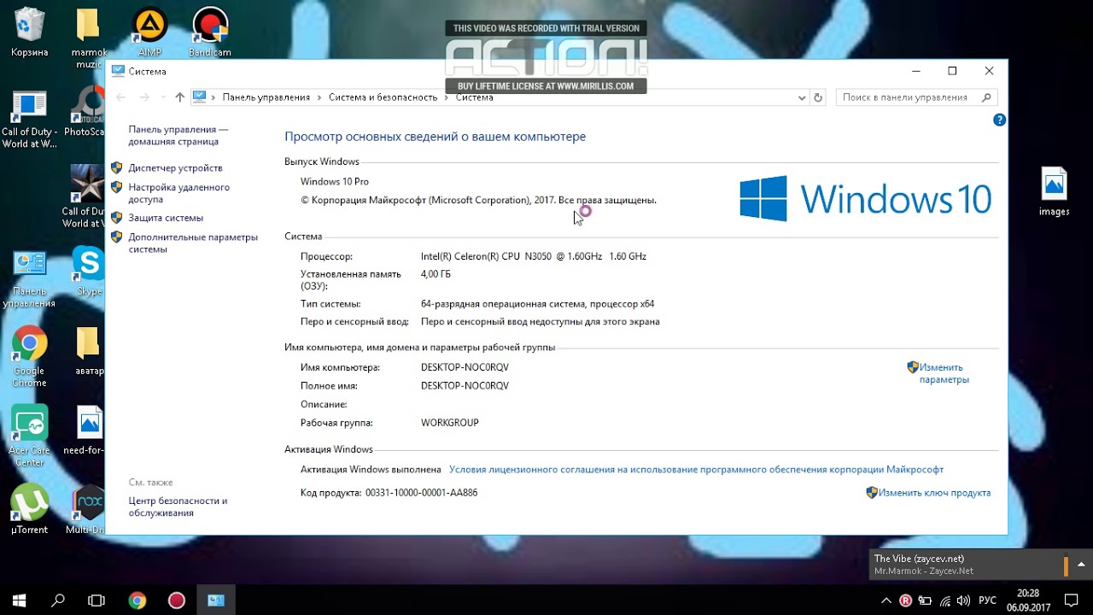Click the Система и безопасность breadcrumb
1093x615 pixels.
click(383, 97)
